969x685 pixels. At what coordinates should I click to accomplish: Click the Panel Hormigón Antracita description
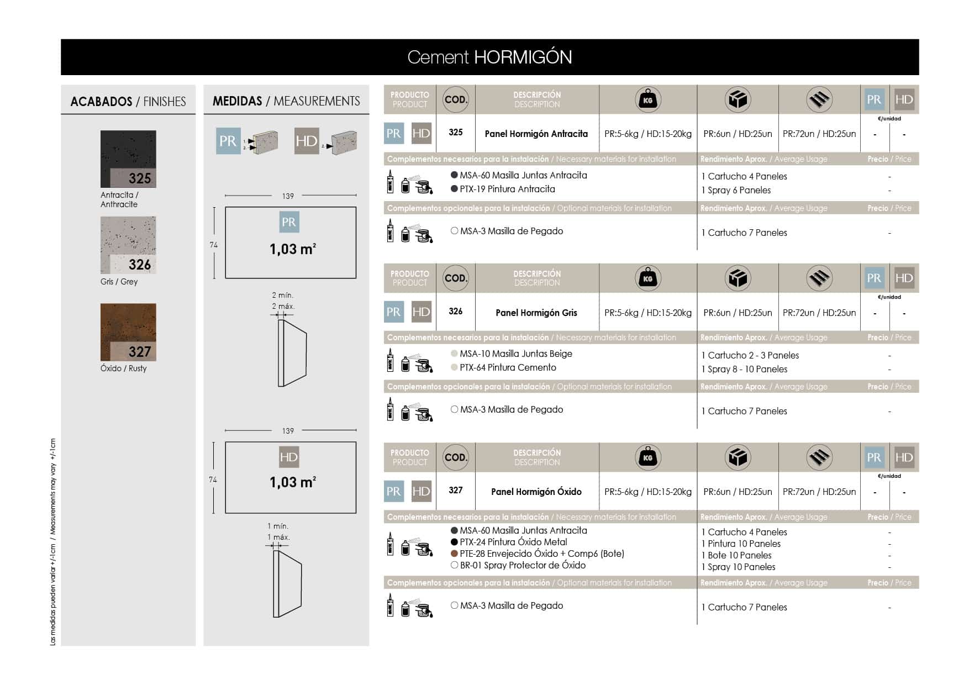tap(536, 134)
